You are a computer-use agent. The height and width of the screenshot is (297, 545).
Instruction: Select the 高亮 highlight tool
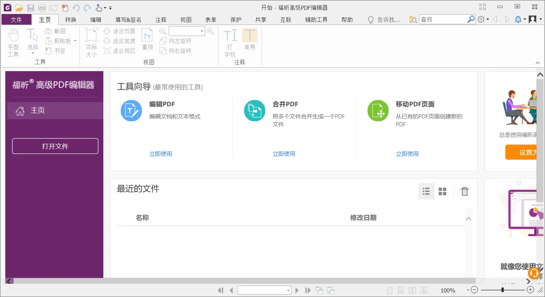coord(250,39)
